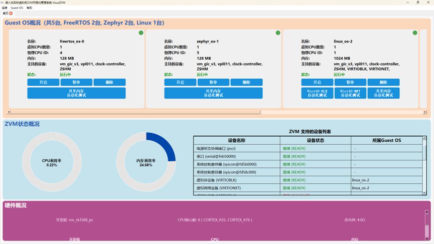434x244 pixels.
Task: Click the CPU利用率 donut chart
Action: [52, 161]
